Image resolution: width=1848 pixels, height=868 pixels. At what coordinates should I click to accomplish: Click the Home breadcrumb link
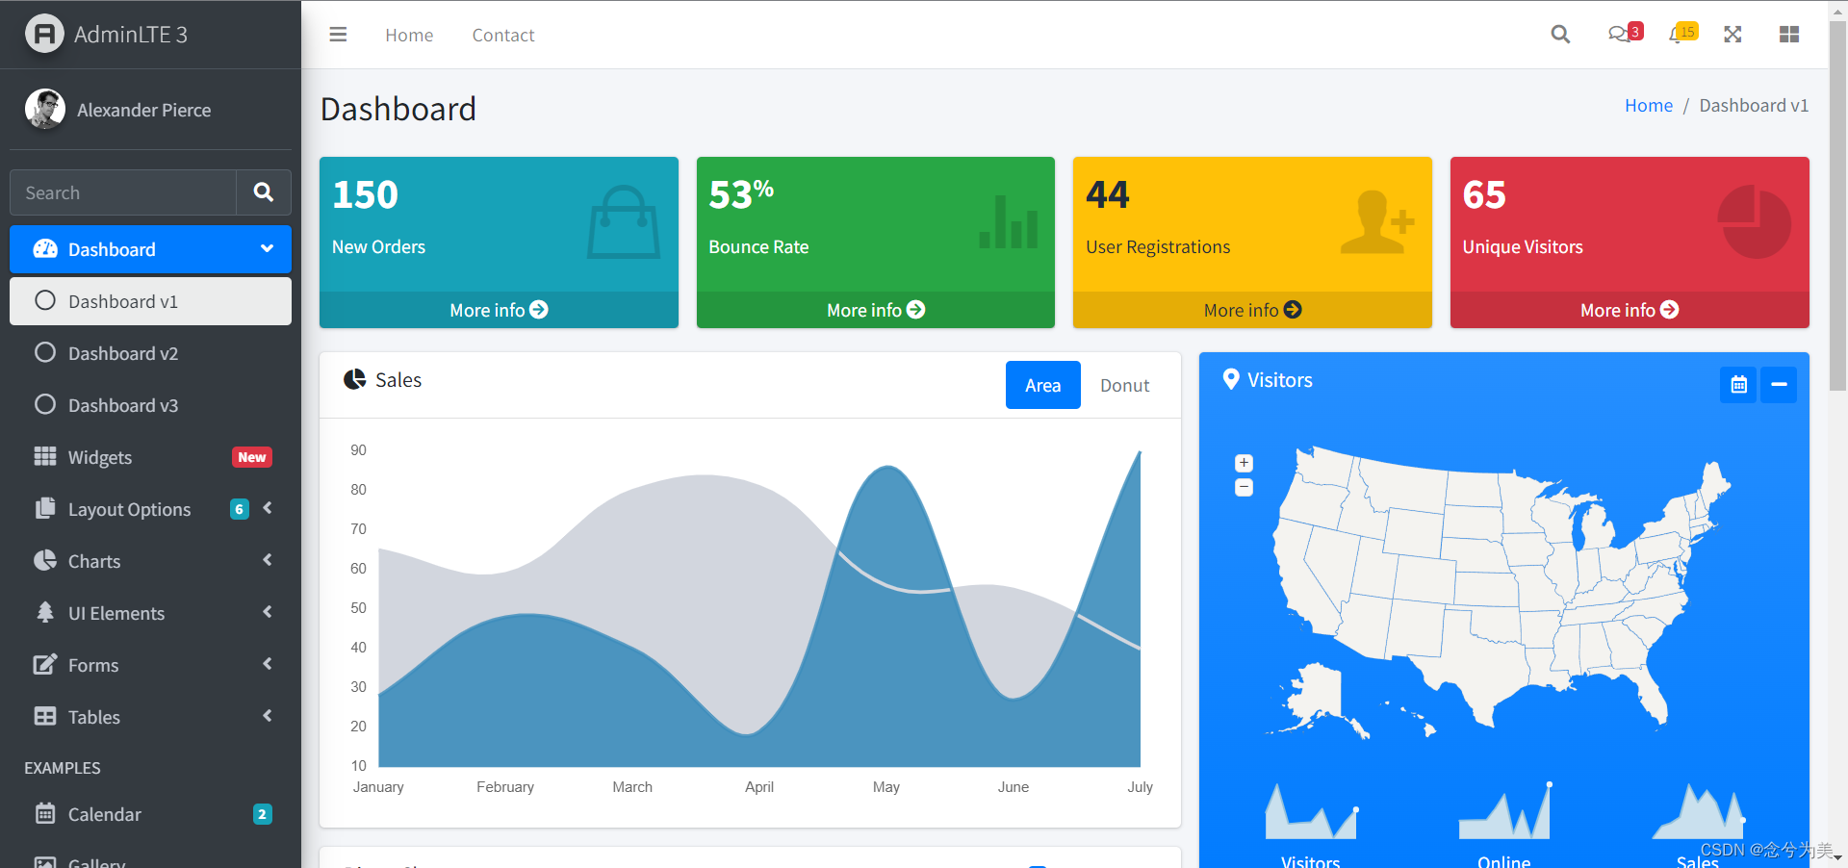(x=1648, y=105)
